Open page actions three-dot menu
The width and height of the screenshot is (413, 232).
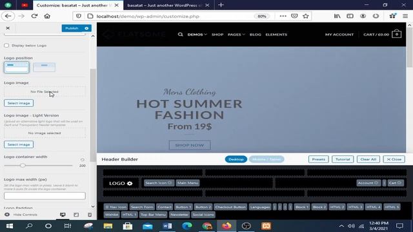click(283, 16)
